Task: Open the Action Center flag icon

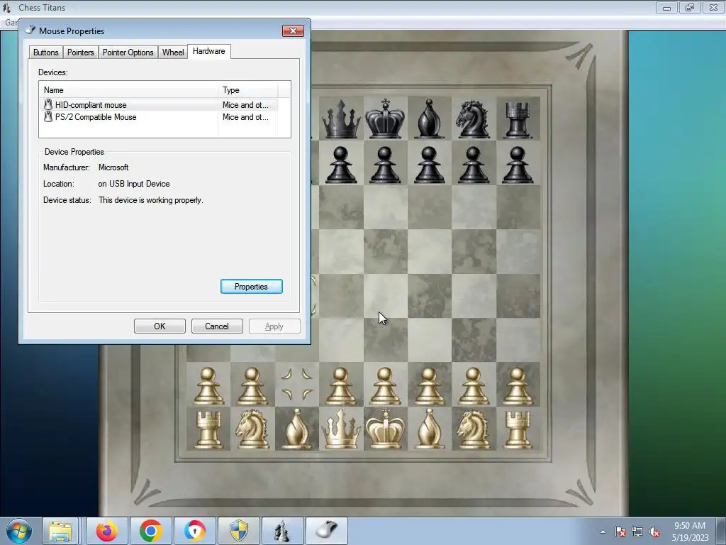Action: tap(620, 532)
